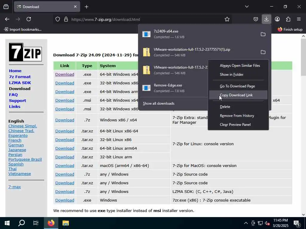Switch language to German

click(16, 145)
